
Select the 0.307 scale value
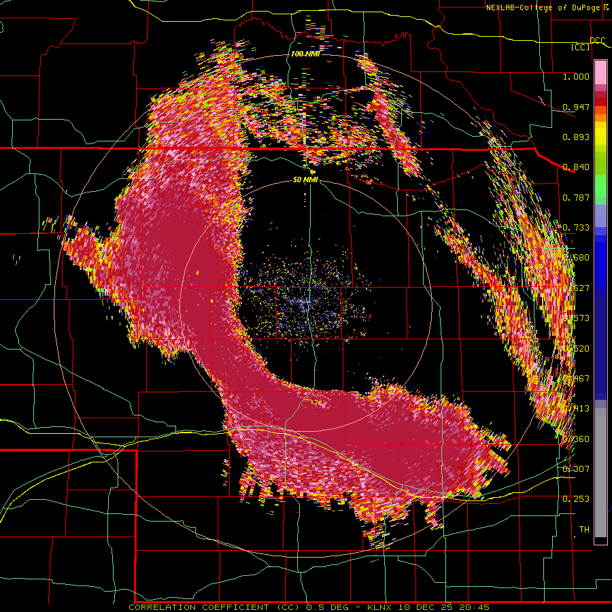(x=576, y=469)
